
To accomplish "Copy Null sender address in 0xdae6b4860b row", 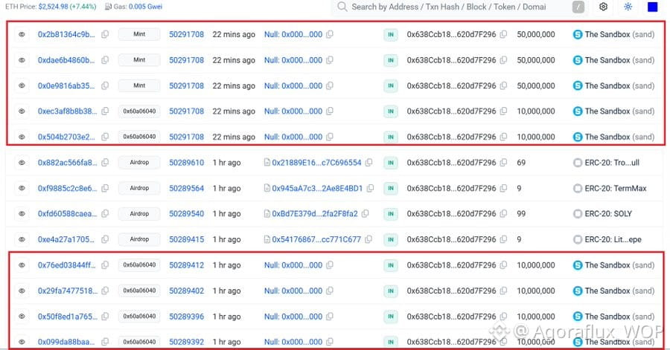I will point(330,60).
